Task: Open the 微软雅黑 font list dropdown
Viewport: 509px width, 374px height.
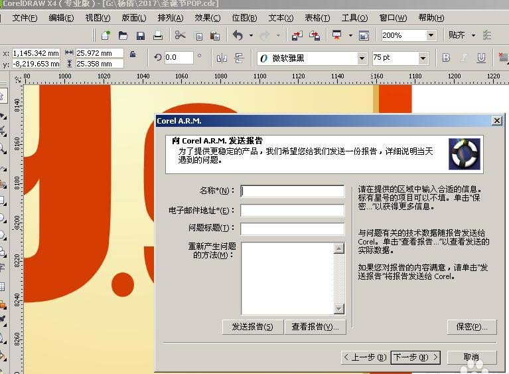Action: (362, 58)
